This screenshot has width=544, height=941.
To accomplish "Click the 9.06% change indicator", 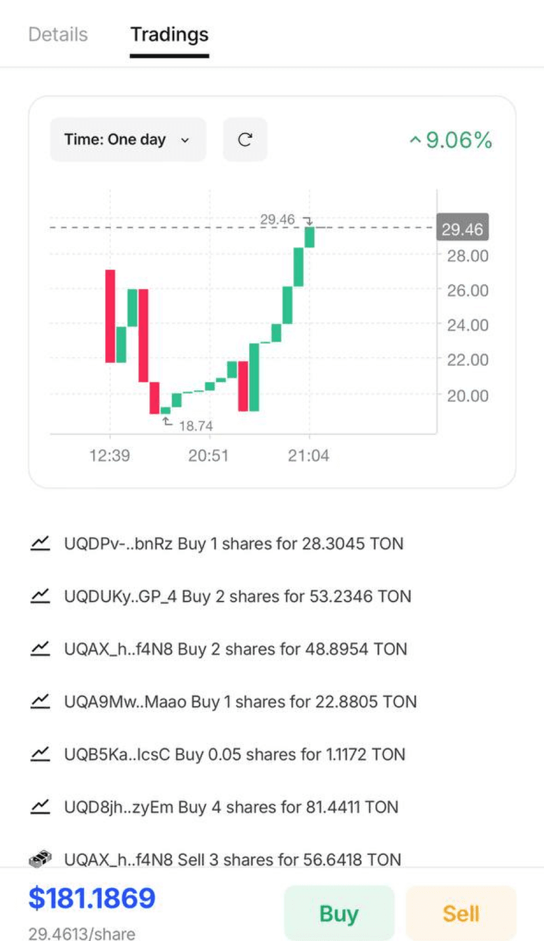I will click(451, 140).
